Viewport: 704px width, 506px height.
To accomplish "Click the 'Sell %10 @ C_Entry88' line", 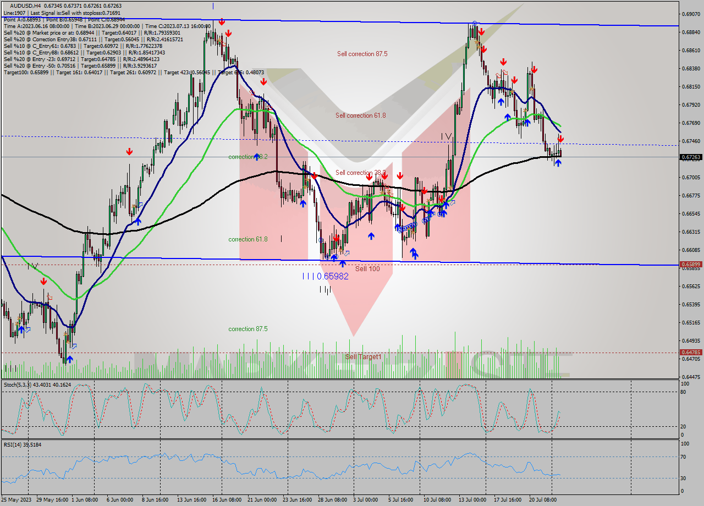I will (x=84, y=52).
